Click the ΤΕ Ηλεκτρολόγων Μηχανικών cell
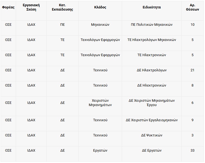Viewport: 205px width, 163px height. (x=152, y=40)
